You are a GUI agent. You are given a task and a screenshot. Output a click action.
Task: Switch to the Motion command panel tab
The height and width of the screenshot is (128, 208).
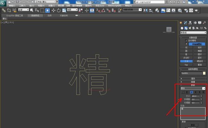[195, 23]
